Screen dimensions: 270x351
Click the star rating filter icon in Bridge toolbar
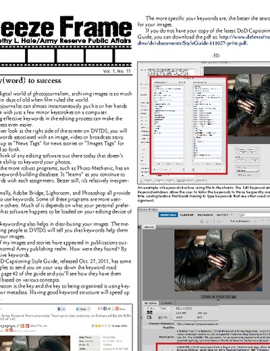(218, 221)
